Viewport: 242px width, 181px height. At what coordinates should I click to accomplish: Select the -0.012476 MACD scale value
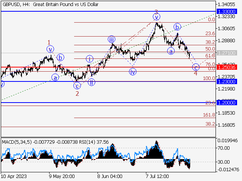coord(228,170)
